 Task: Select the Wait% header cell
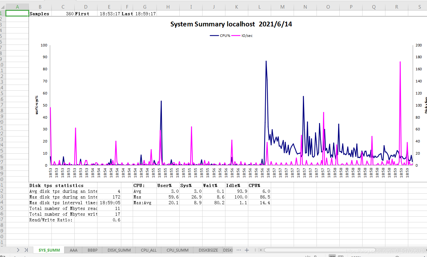tap(214, 185)
